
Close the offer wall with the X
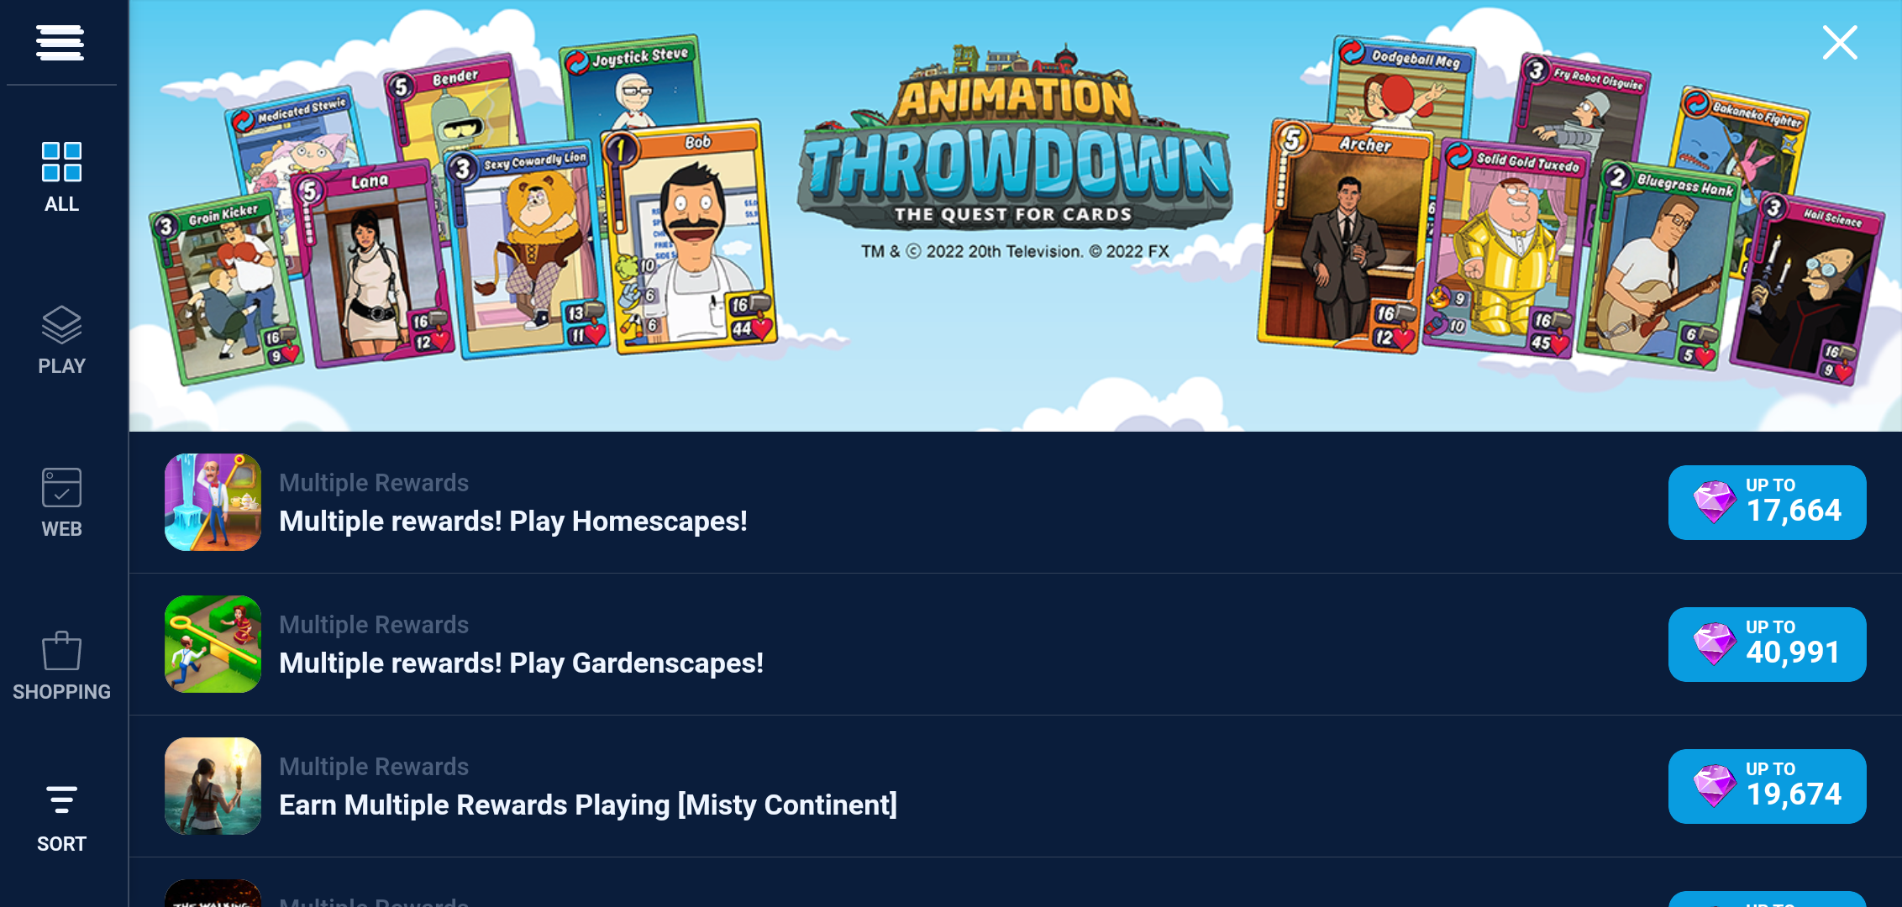point(1840,42)
